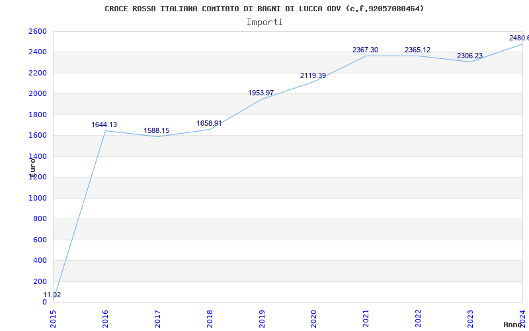Click the 1658.91 data point label

tap(209, 123)
